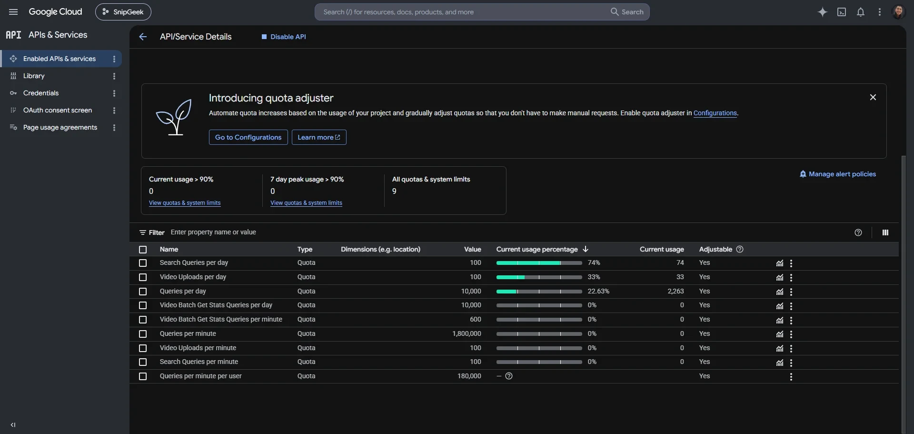
Task: Open the SnipGeek project selector
Action: pos(123,12)
